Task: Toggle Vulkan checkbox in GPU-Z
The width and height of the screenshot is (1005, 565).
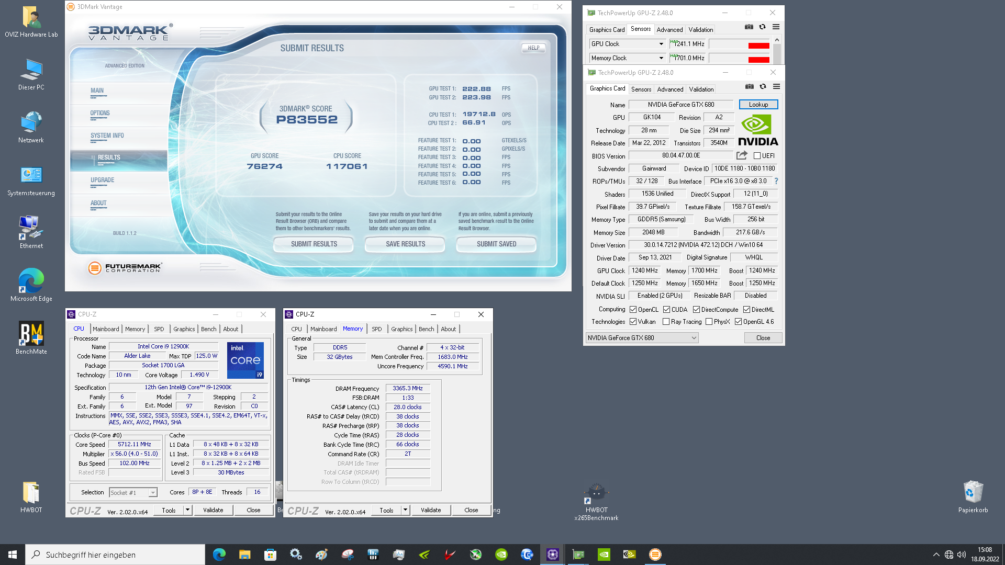Action: click(633, 322)
